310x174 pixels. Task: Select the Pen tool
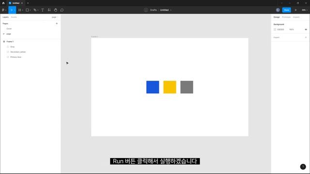(35, 10)
